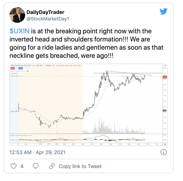
Task: Open the tweet info circle icon
Action: click(164, 152)
